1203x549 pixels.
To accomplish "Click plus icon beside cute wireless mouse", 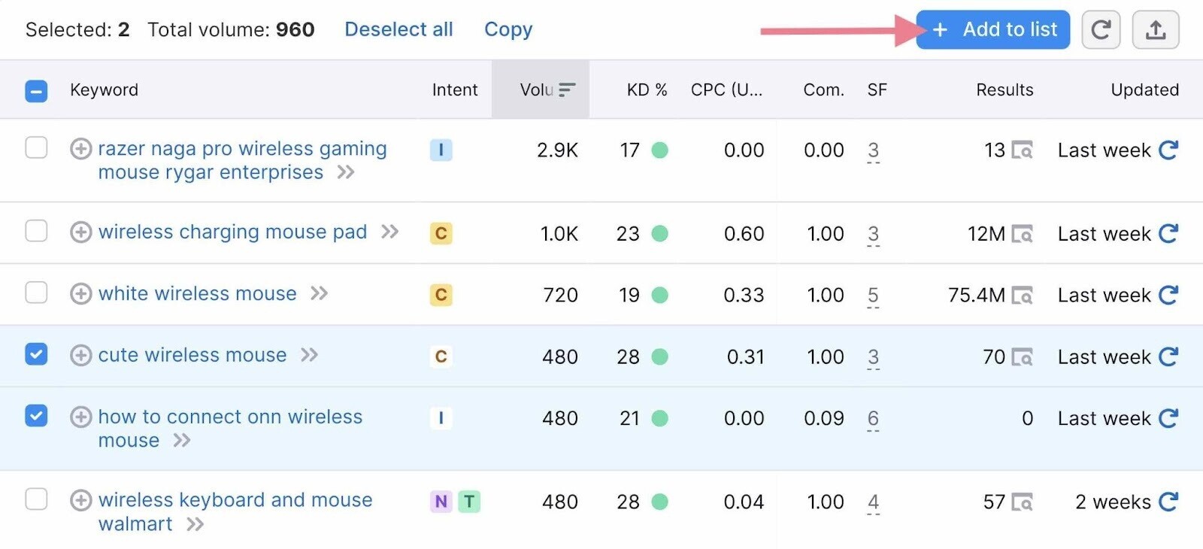I will 80,355.
